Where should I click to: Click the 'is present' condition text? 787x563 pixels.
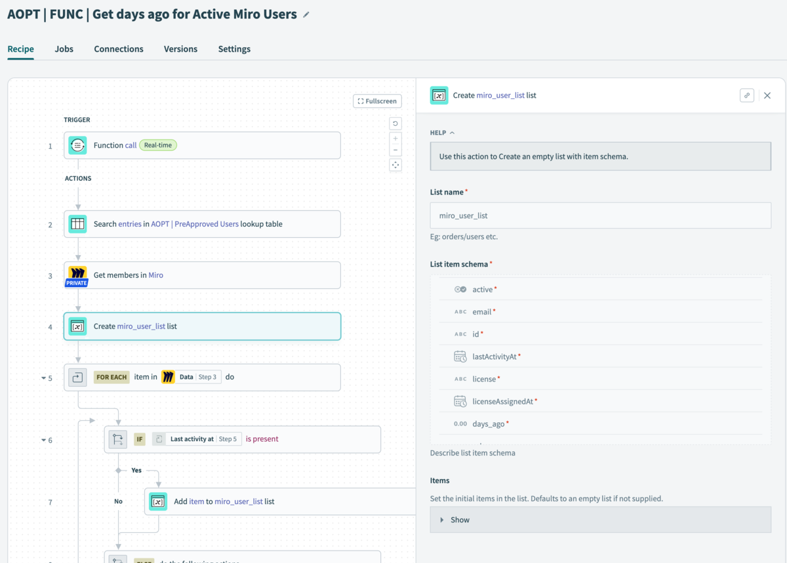click(x=262, y=439)
